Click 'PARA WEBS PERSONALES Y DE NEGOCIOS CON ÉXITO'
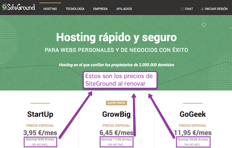 tap(116, 50)
